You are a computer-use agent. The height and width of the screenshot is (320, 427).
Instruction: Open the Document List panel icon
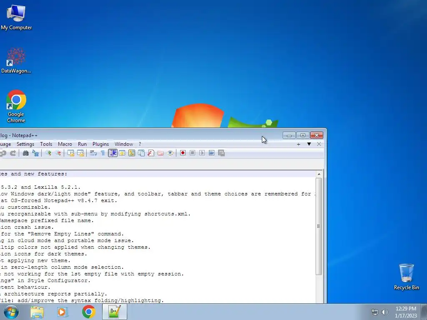click(141, 153)
